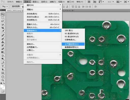
Task: Choose 90 度(逆时针) rotation
Action: 73,37
